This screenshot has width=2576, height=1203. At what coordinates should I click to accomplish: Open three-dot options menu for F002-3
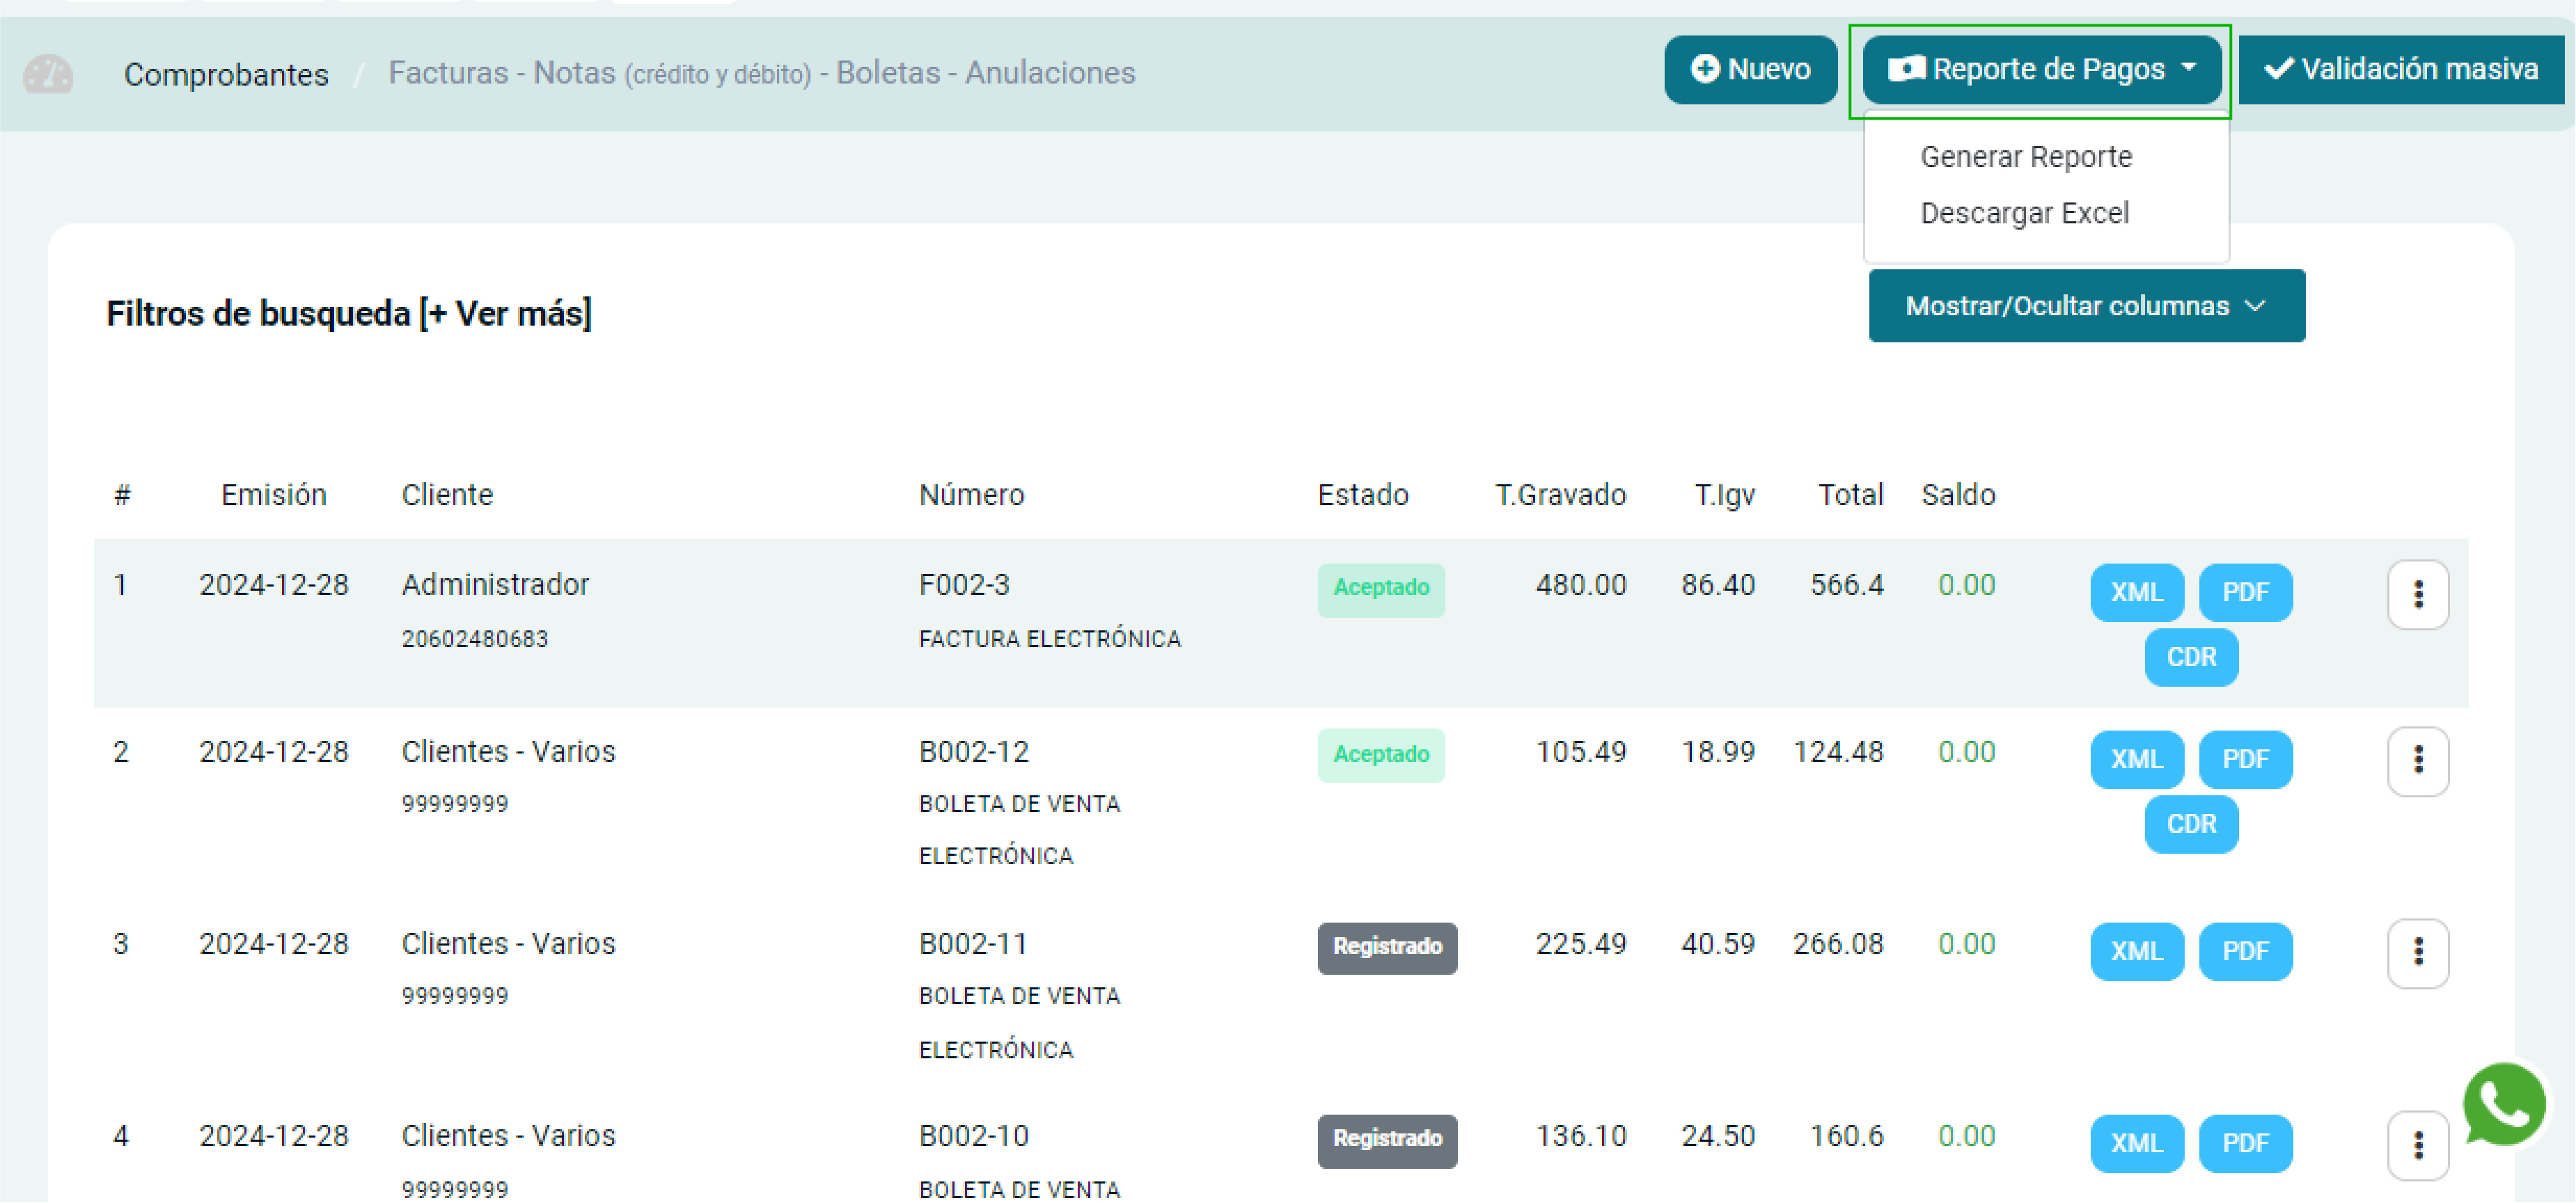tap(2417, 594)
